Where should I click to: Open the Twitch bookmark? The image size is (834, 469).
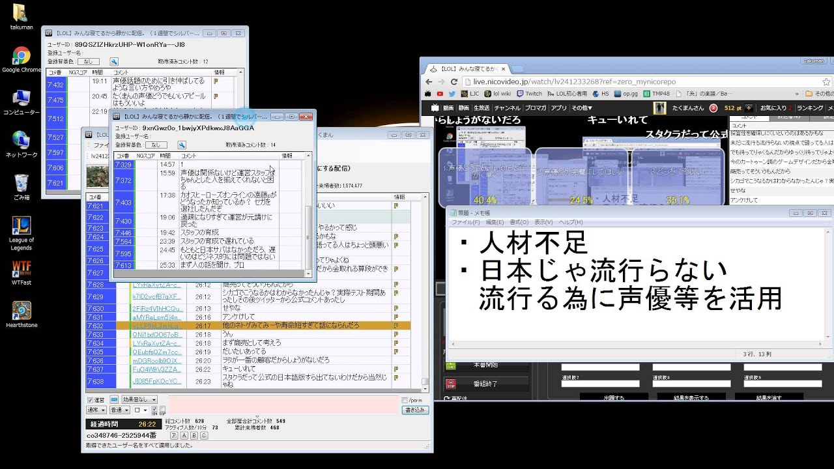[x=529, y=94]
